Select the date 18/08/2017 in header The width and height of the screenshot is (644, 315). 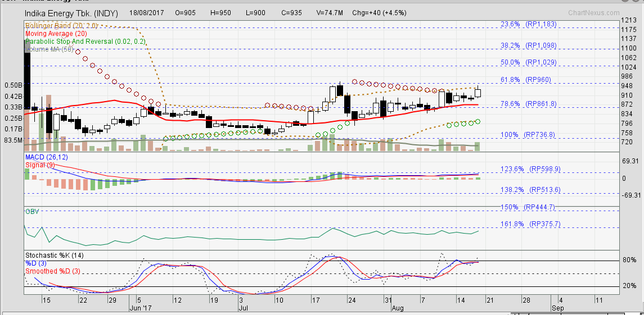147,13
